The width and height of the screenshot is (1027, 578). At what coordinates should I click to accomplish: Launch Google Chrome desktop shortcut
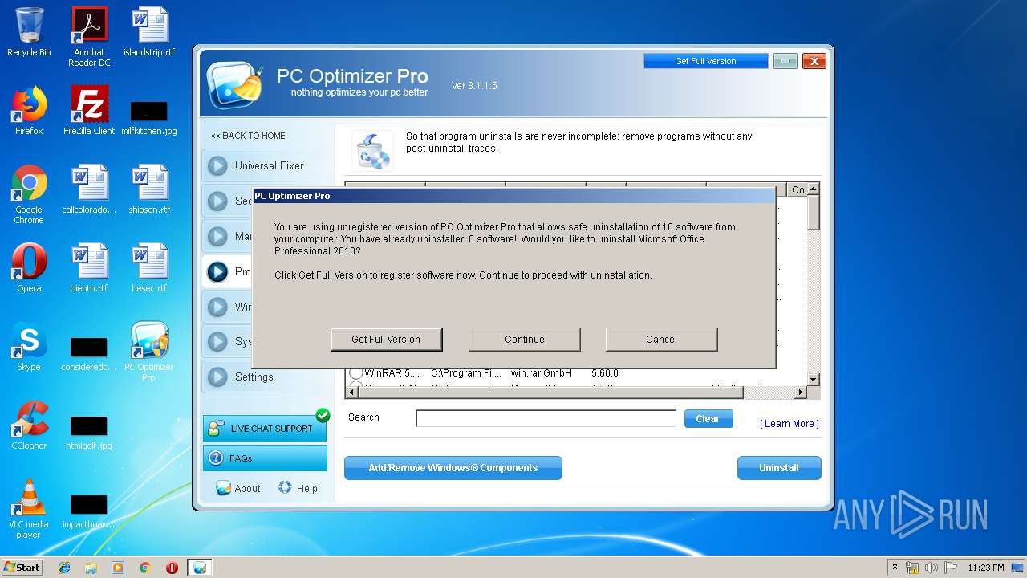pos(29,194)
